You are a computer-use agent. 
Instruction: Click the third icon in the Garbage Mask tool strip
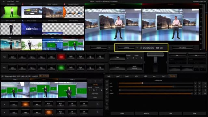click(x=107, y=89)
